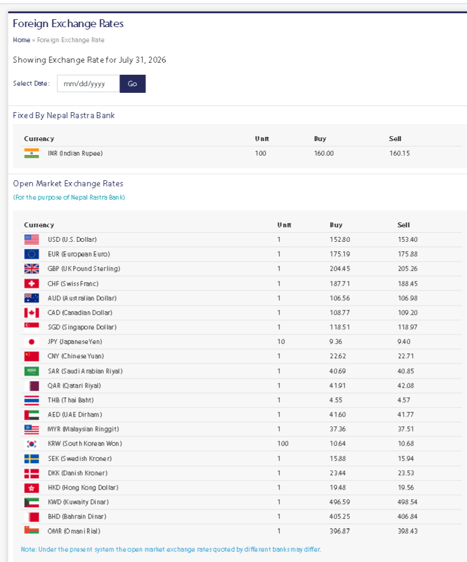Click the Foreign Exchange Rate breadcrumb text
The image size is (467, 562).
(71, 40)
